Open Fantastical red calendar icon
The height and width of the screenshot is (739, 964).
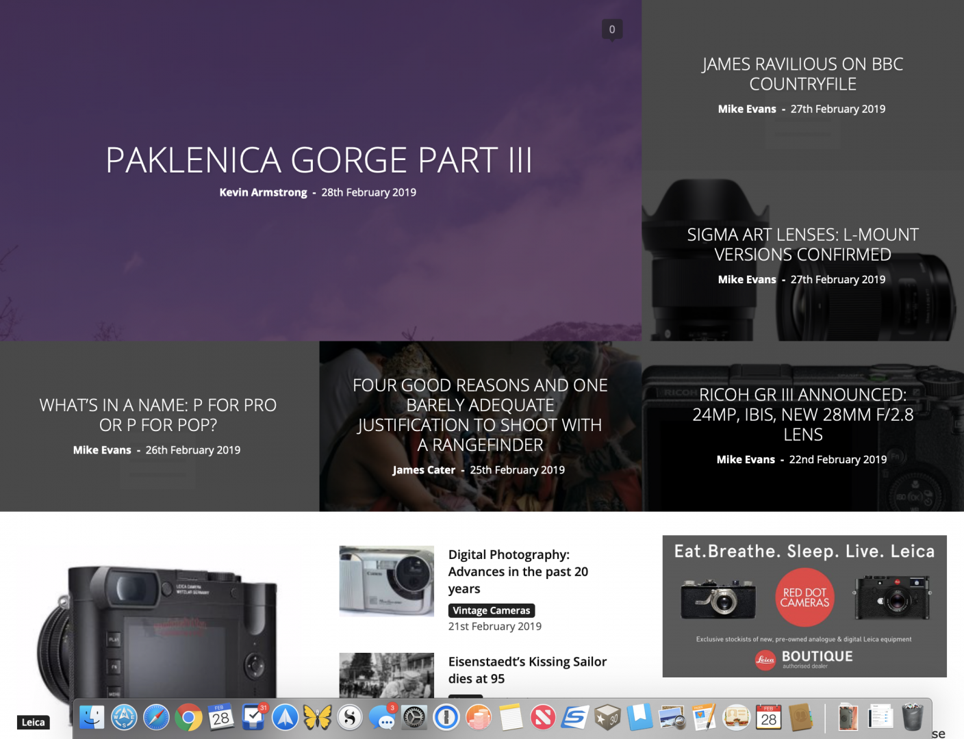(769, 717)
